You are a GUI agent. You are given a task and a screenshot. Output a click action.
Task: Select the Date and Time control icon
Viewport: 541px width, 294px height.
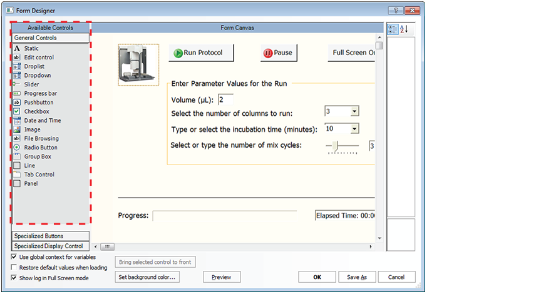17,121
